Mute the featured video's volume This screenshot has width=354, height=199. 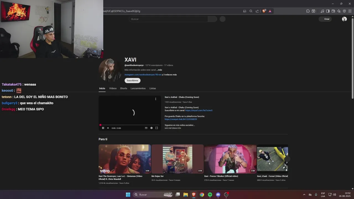[108, 128]
